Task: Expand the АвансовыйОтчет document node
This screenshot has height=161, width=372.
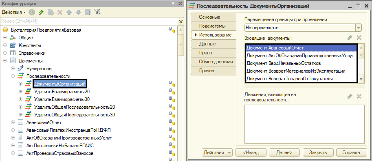Action: point(13,122)
